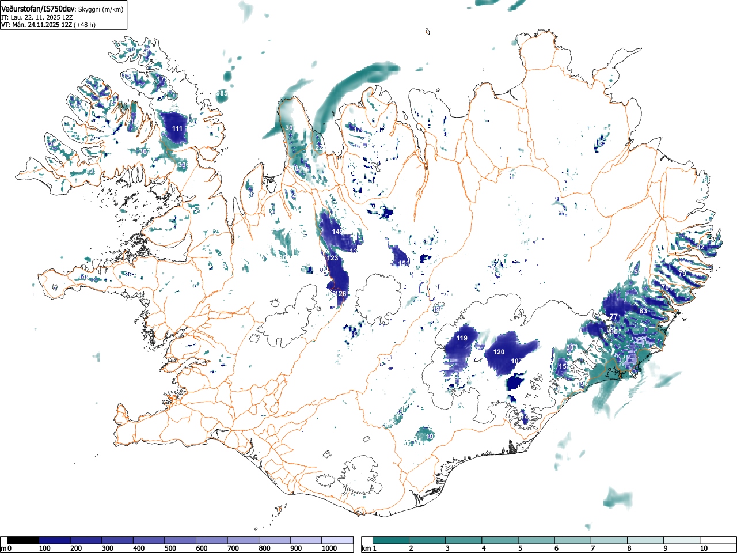Click the 'km 1' legend unit label
Image resolution: width=737 pixels, height=553 pixels.
[x=369, y=548]
